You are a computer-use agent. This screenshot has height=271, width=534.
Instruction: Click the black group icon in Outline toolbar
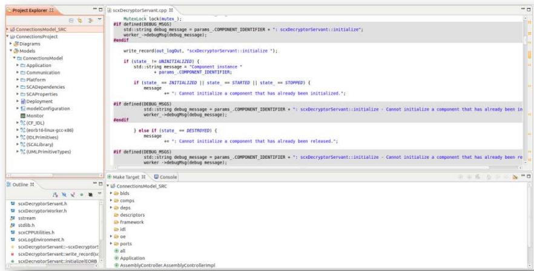[x=91, y=194]
